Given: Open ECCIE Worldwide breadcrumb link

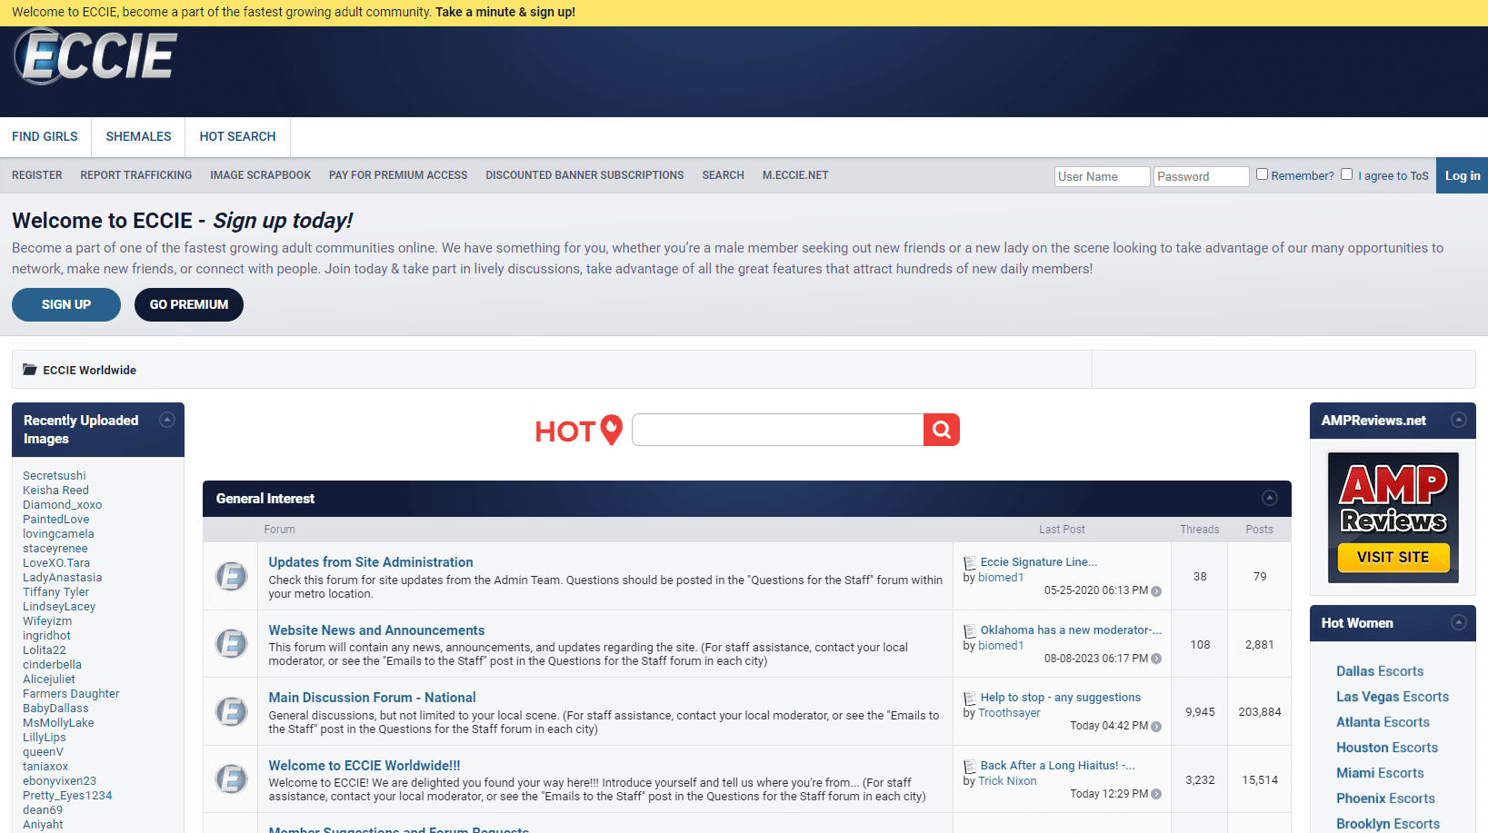Looking at the screenshot, I should point(89,371).
